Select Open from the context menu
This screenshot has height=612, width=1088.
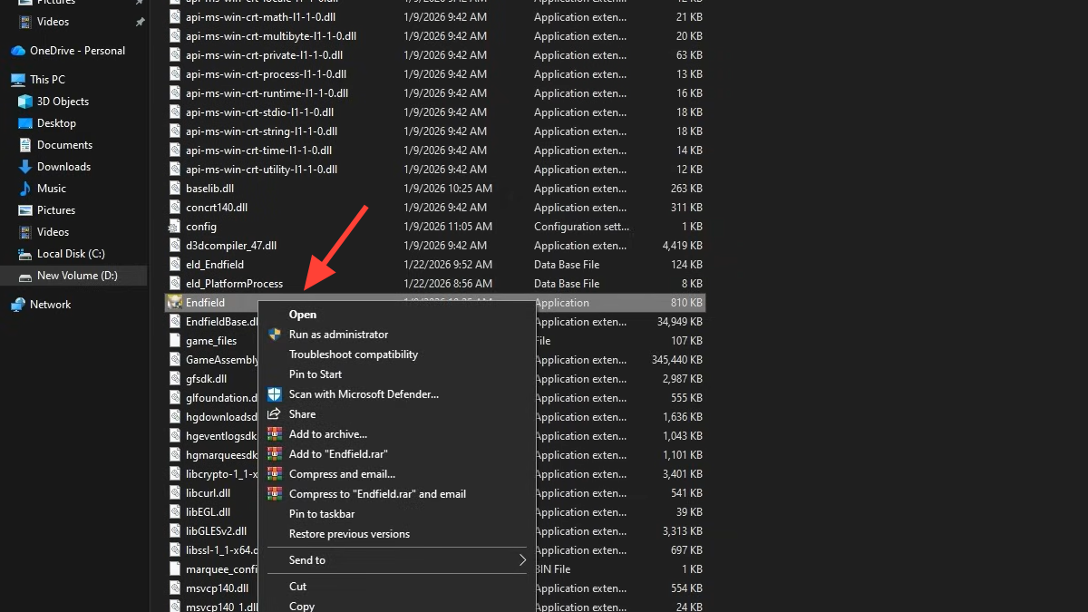click(303, 315)
